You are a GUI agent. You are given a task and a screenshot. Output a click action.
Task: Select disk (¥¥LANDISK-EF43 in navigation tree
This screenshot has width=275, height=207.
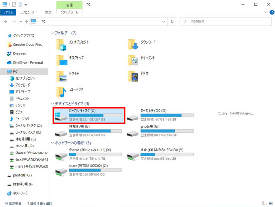pyautogui.click(x=29, y=159)
